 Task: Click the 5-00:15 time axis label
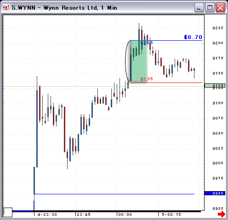coord(171,214)
